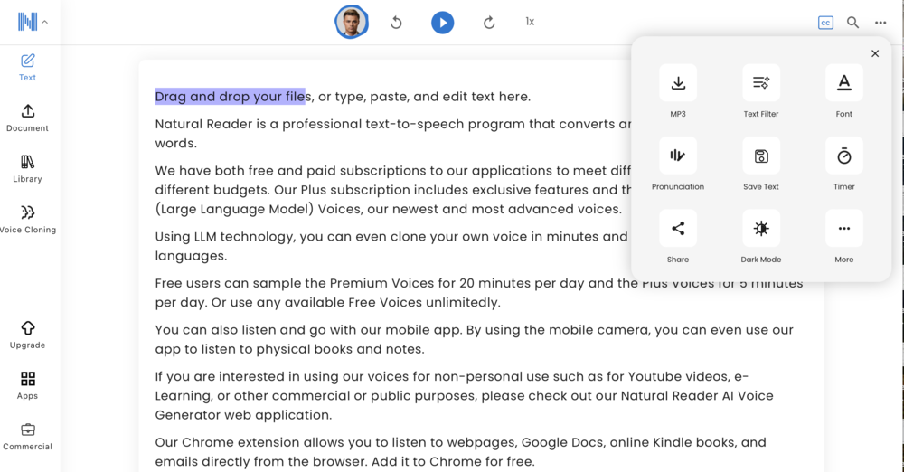The width and height of the screenshot is (904, 472).
Task: Click the Save Text icon
Action: (x=761, y=156)
